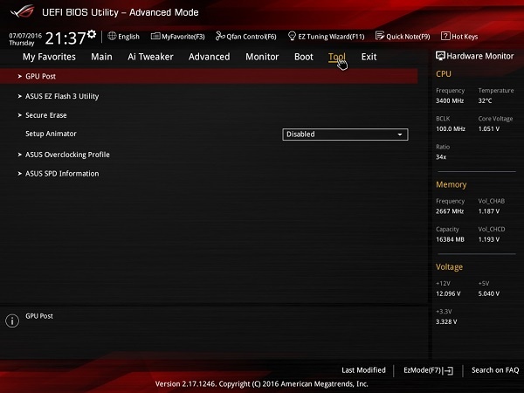Click the Hardware Monitor title
This screenshot has height=393, width=524.
point(479,56)
